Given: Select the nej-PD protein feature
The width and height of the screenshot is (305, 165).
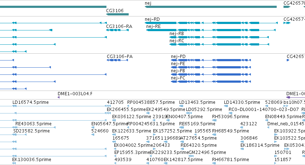Looking at the screenshot, I should tap(211, 60).
